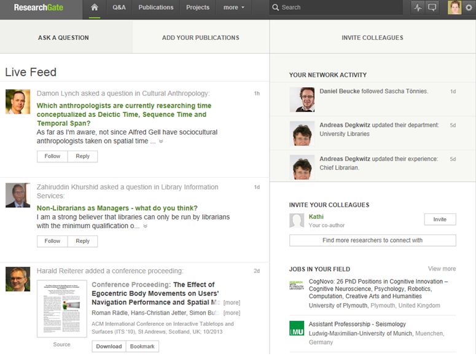Click author Hans-Christian Jetter
The width and height of the screenshot is (476, 356).
(x=158, y=313)
